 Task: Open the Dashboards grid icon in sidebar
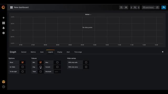(x=3, y=23)
